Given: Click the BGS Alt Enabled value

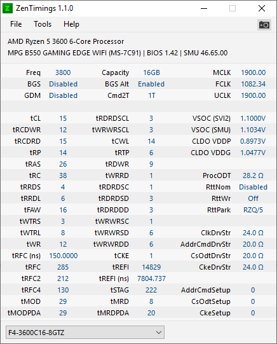Looking at the screenshot, I should click(151, 84).
